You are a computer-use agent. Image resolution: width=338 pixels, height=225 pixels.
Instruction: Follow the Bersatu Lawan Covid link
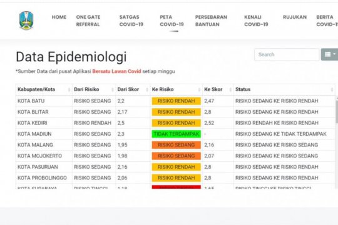pos(116,71)
